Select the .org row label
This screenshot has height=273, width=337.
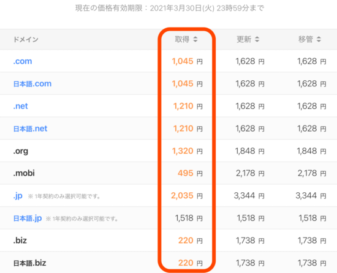pos(21,151)
